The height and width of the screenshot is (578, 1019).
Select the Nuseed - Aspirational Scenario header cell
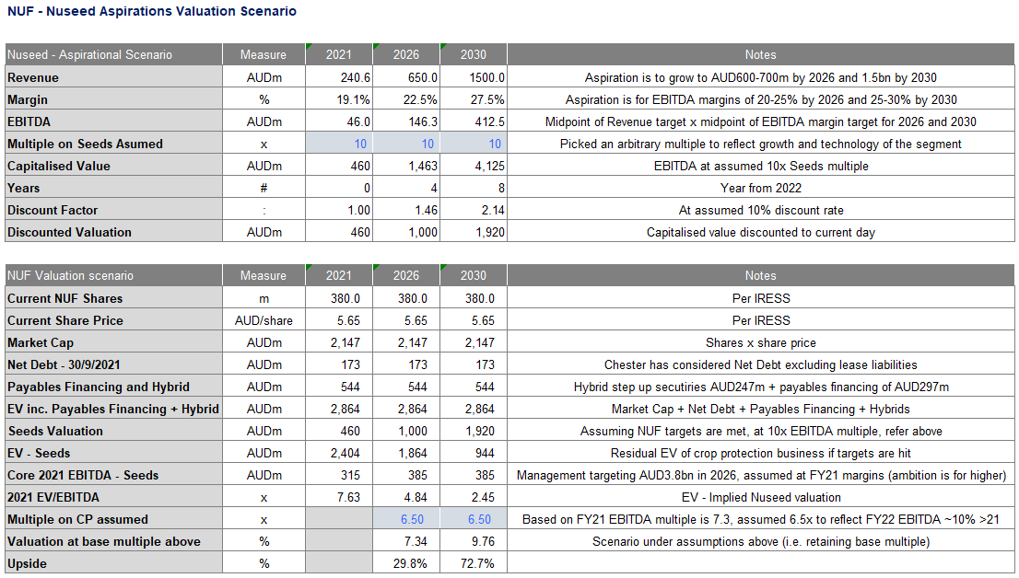pyautogui.click(x=113, y=55)
